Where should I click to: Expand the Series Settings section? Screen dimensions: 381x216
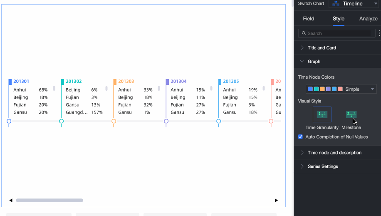pyautogui.click(x=322, y=166)
